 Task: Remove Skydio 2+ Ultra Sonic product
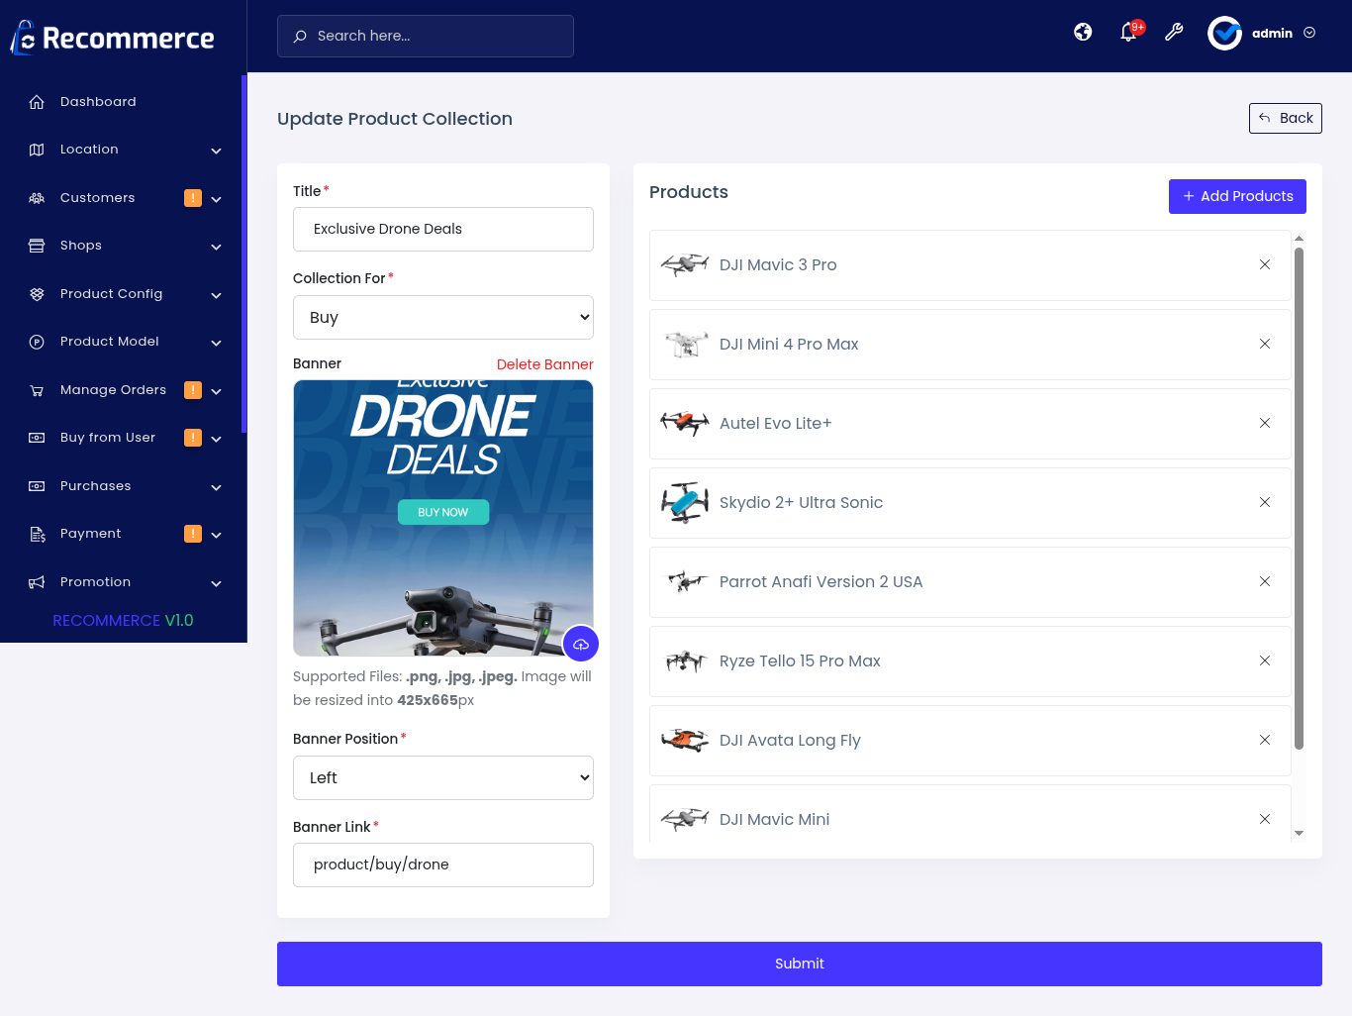coord(1265,502)
